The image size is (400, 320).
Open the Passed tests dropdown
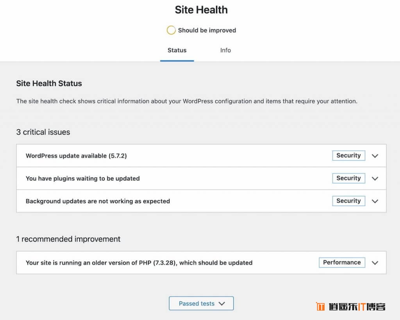click(x=201, y=304)
